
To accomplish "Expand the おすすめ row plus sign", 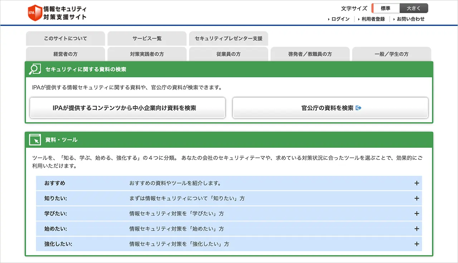I will [416, 183].
